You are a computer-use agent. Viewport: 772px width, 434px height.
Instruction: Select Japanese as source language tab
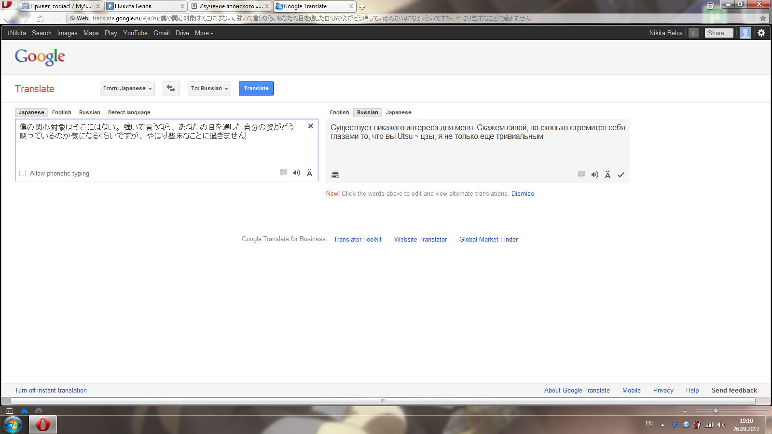tap(31, 112)
